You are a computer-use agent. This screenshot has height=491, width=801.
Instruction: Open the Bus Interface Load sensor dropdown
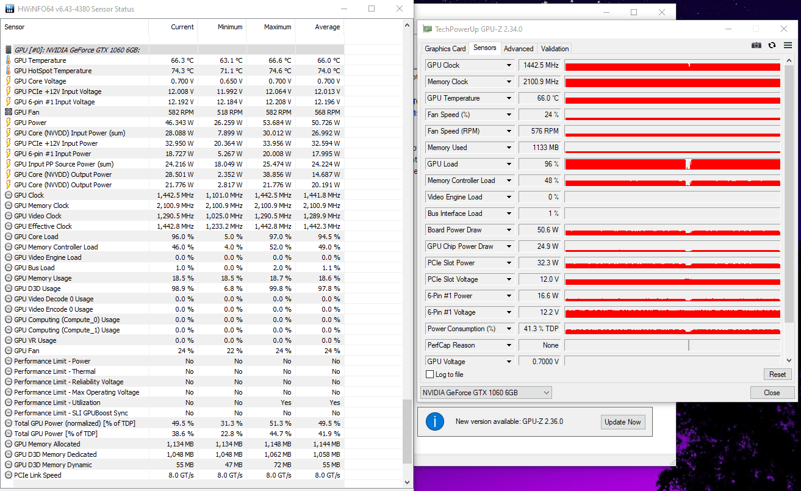pyautogui.click(x=509, y=213)
